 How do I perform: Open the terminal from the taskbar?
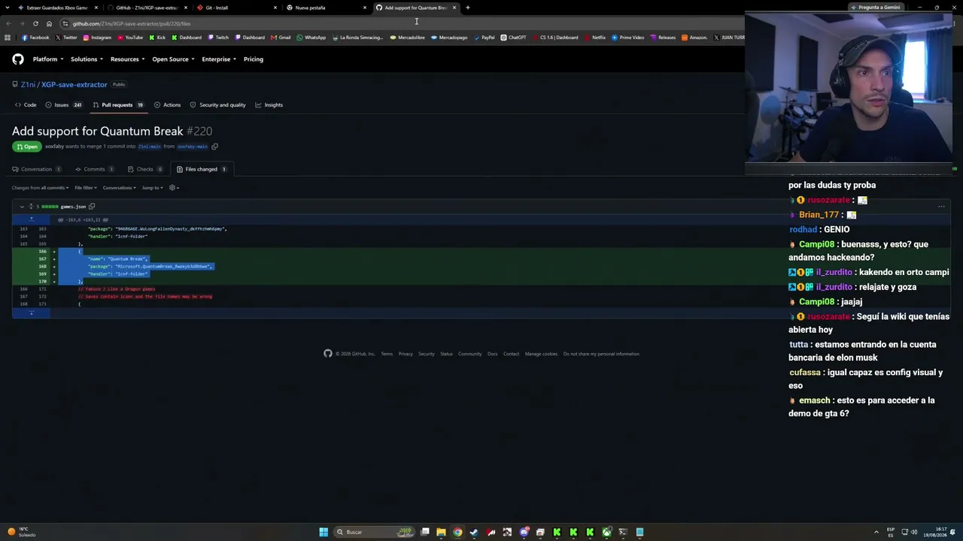click(x=623, y=532)
